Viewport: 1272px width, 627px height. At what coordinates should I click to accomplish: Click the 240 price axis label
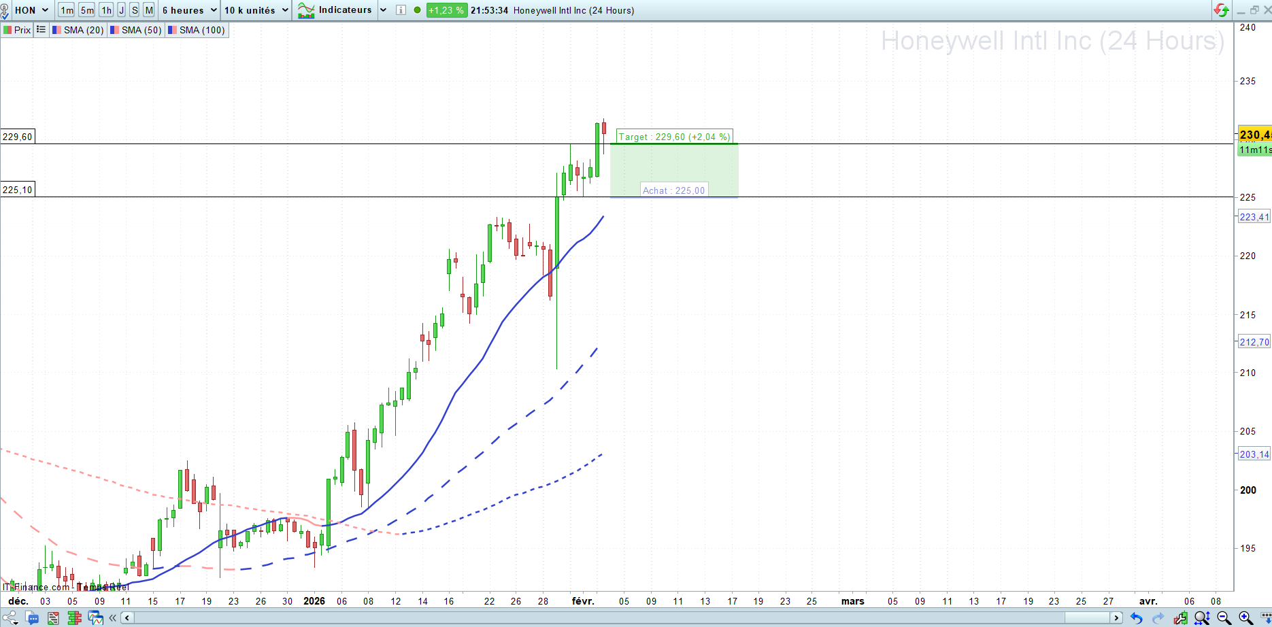click(x=1248, y=27)
